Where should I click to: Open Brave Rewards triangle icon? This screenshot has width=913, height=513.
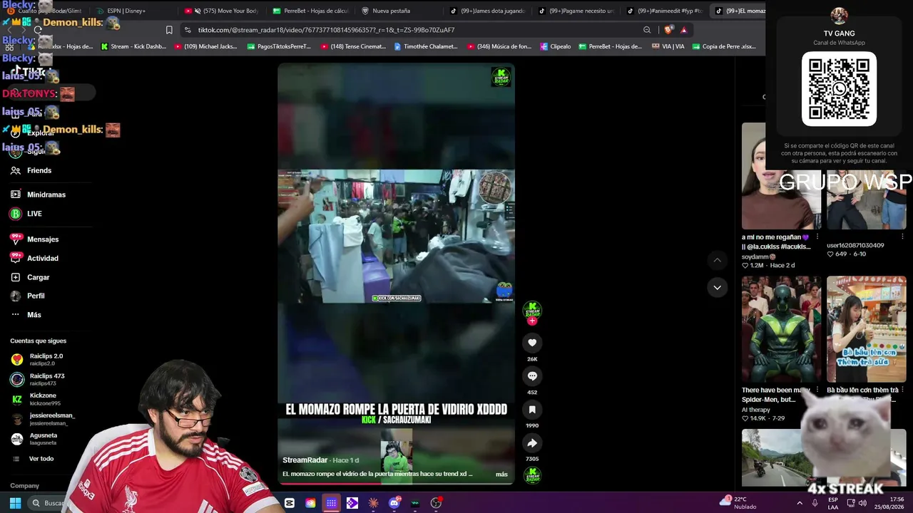tap(683, 30)
